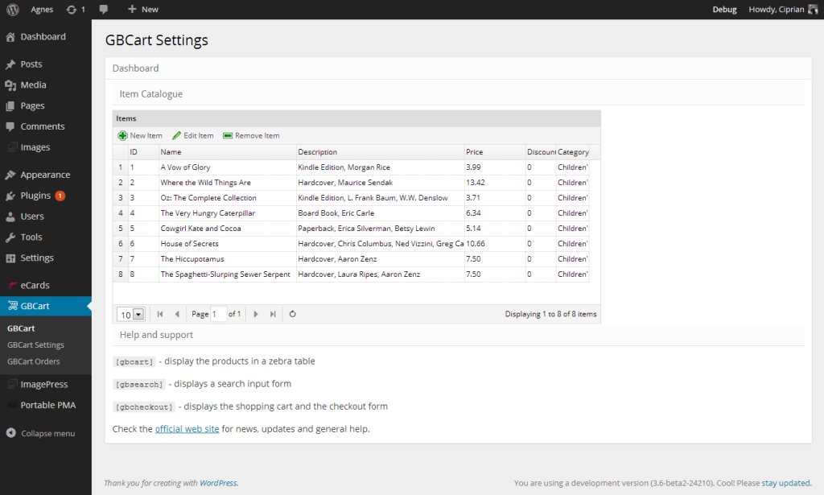The height and width of the screenshot is (495, 824).
Task: Click the Edit Item button label
Action: (199, 135)
